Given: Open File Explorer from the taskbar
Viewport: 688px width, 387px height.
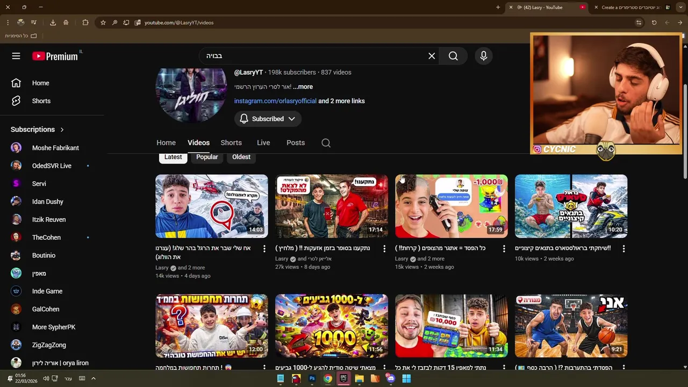Looking at the screenshot, I should [x=359, y=378].
